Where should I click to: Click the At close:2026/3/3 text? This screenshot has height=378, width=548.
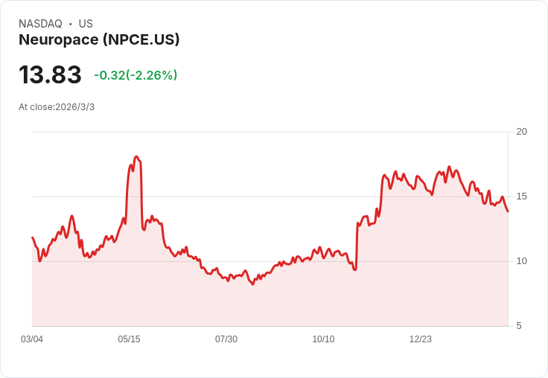click(57, 107)
